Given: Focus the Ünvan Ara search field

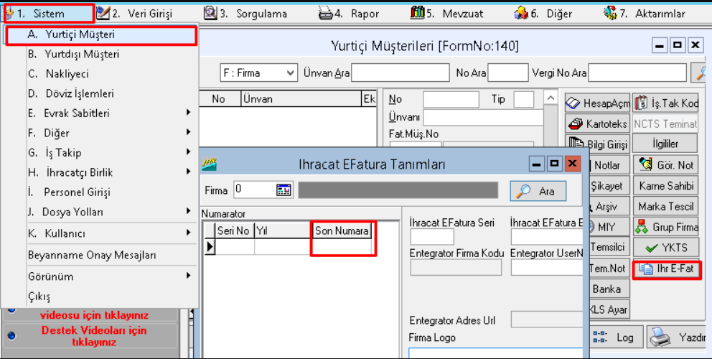Looking at the screenshot, I should pos(400,73).
